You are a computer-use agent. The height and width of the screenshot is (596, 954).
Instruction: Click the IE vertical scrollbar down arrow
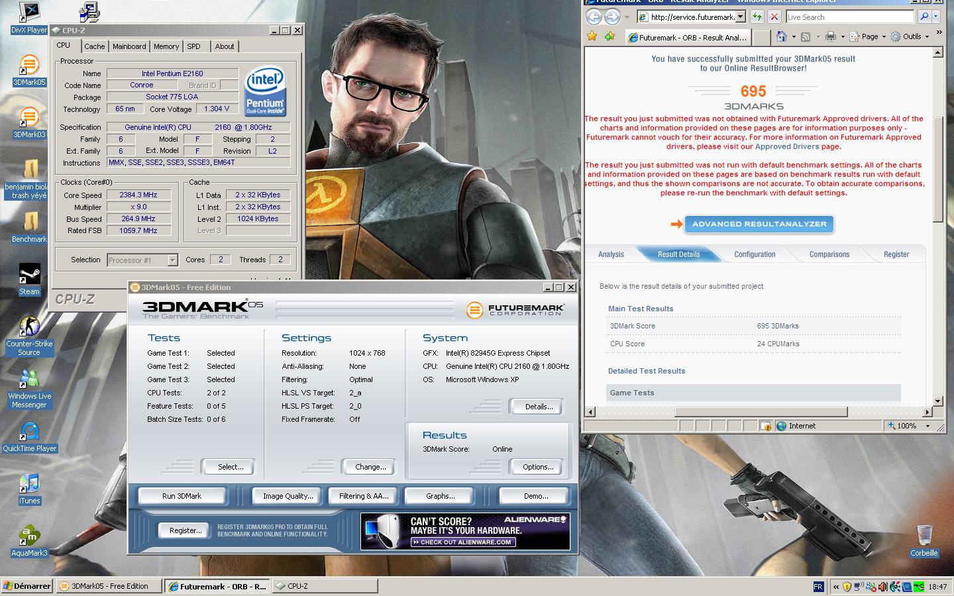937,401
